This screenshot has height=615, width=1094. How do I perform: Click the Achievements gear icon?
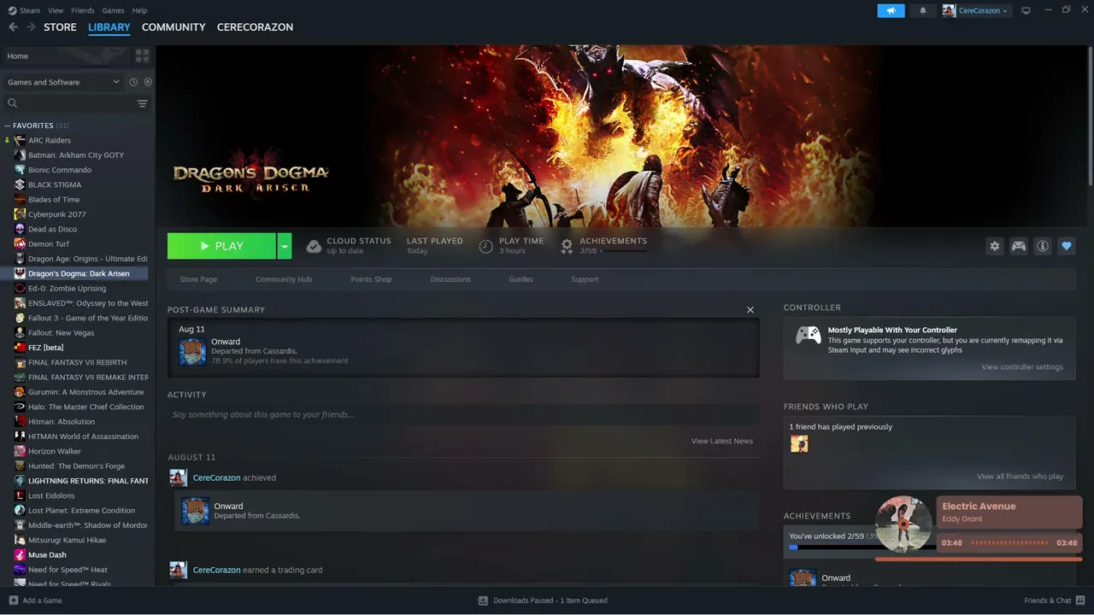click(567, 246)
